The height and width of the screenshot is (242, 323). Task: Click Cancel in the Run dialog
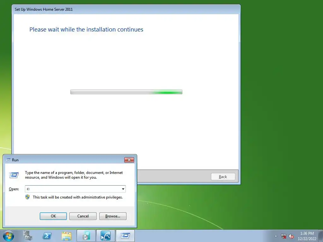(x=83, y=216)
